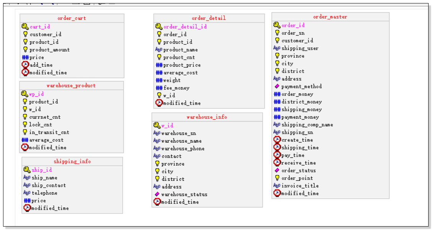Click the warehouse_phone field
This screenshot has width=432, height=230.
coord(183,149)
